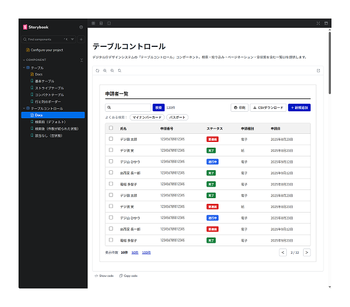Zoom in the story preview
This screenshot has width=350, height=307.
pos(105,71)
